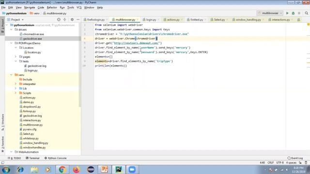
Task: Open File Explorer from taskbar
Action: [x=34, y=170]
